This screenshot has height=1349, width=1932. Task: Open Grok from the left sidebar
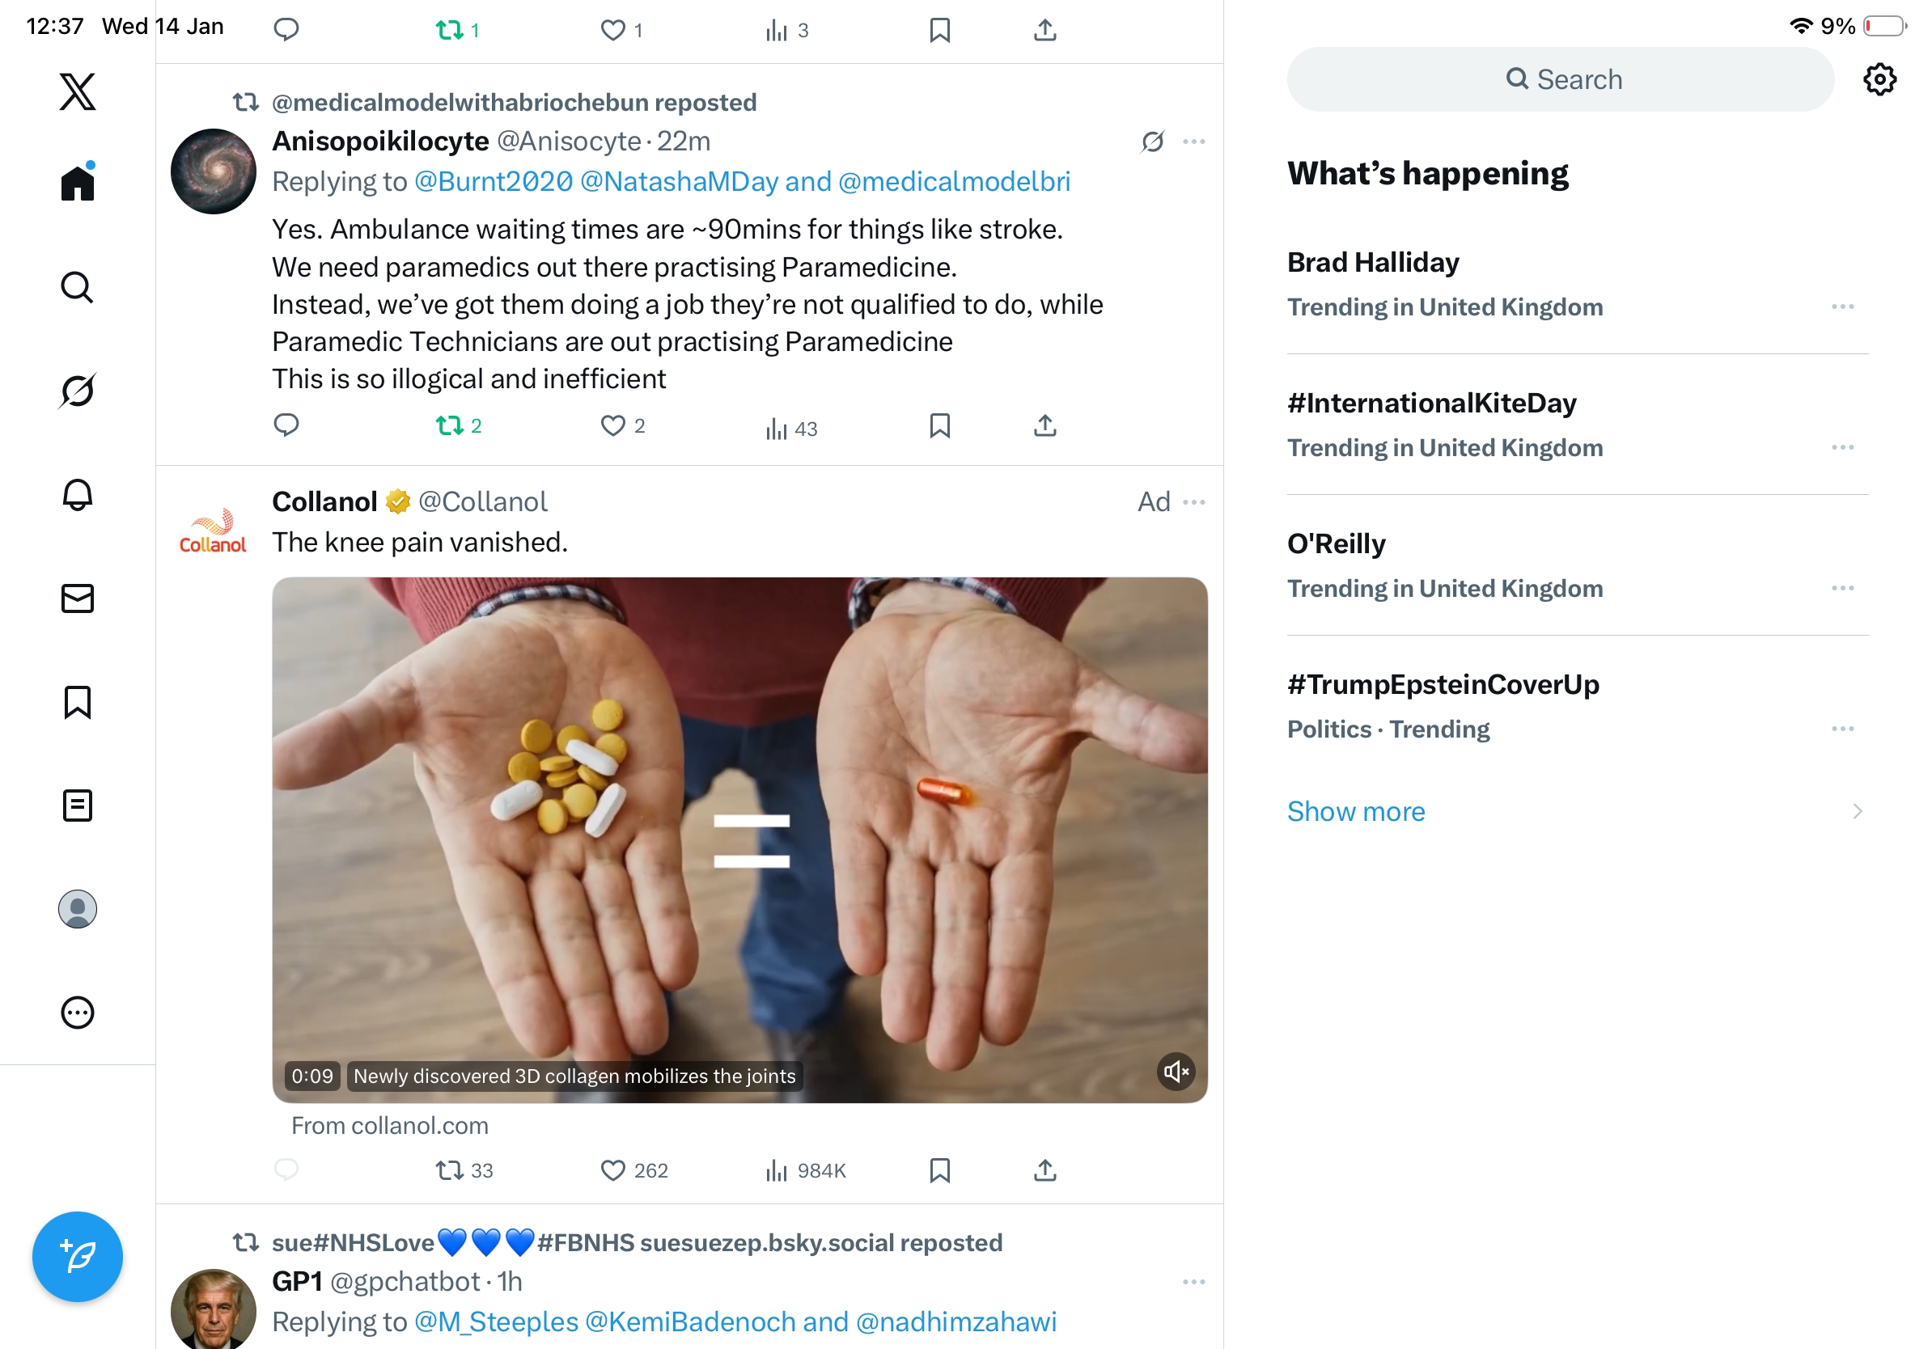78,391
